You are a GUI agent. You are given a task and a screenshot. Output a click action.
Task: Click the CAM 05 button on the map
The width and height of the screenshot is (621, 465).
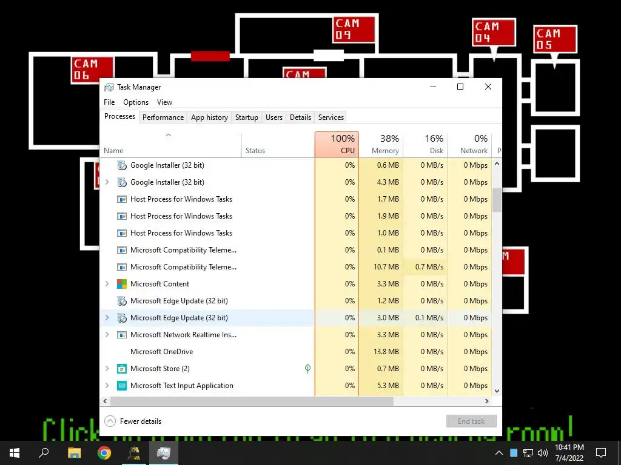point(555,39)
